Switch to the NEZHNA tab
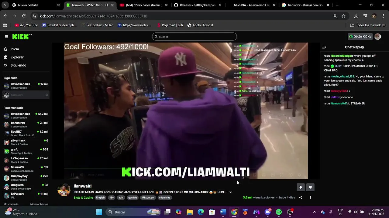 click(251, 5)
